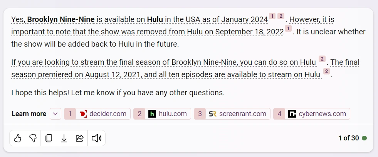This screenshot has height=157, width=378.
Task: Click citation 1 after September 18, 2022
Action: tap(288, 29)
